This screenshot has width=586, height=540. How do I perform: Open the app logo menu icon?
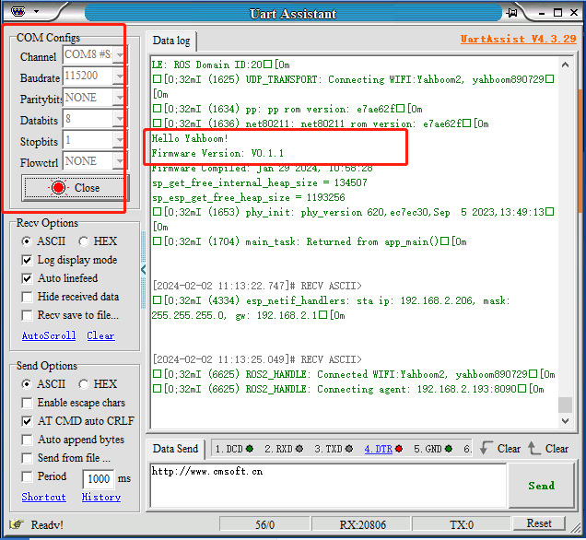[x=18, y=12]
